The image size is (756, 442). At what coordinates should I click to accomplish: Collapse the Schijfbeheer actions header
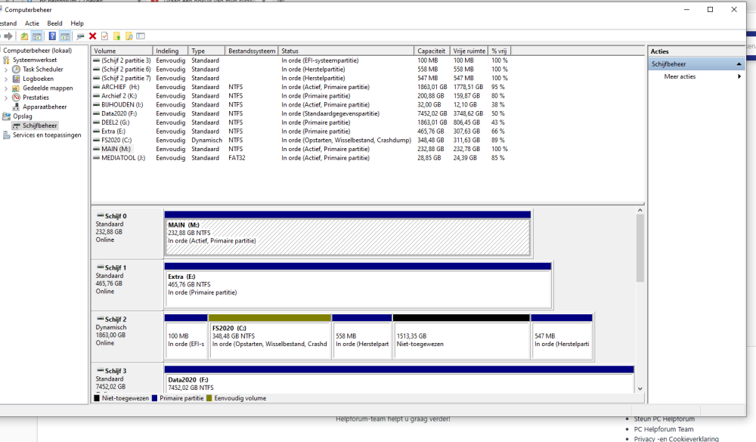[739, 64]
